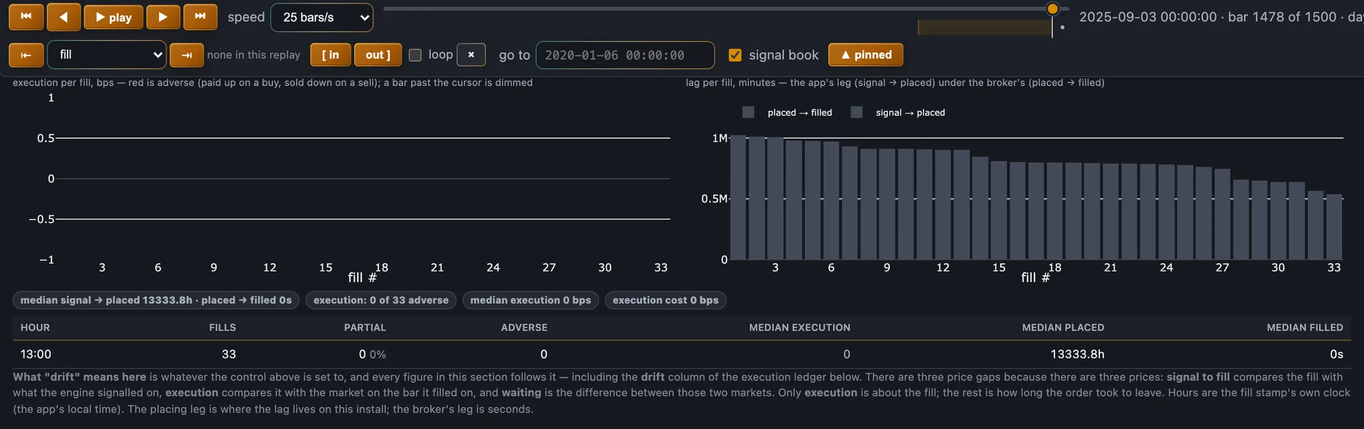
Task: Select median signal → placed 13333.8h chip
Action: coord(156,300)
